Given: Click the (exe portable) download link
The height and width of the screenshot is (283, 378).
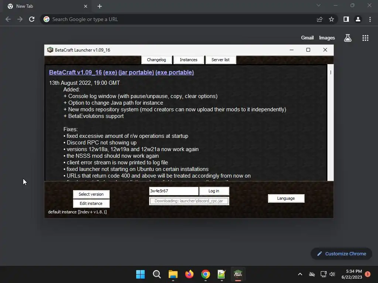Looking at the screenshot, I should point(175,73).
